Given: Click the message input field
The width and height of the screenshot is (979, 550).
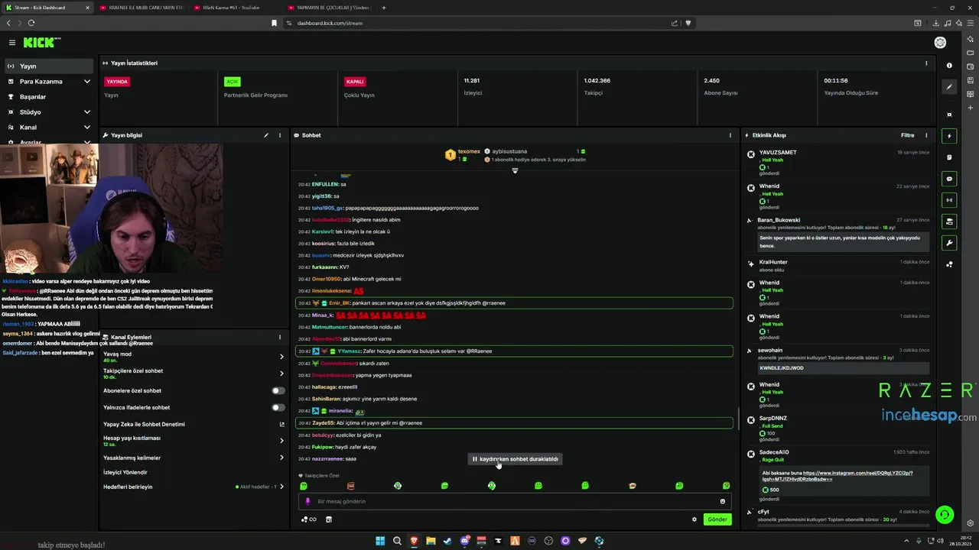Looking at the screenshot, I should 514,501.
